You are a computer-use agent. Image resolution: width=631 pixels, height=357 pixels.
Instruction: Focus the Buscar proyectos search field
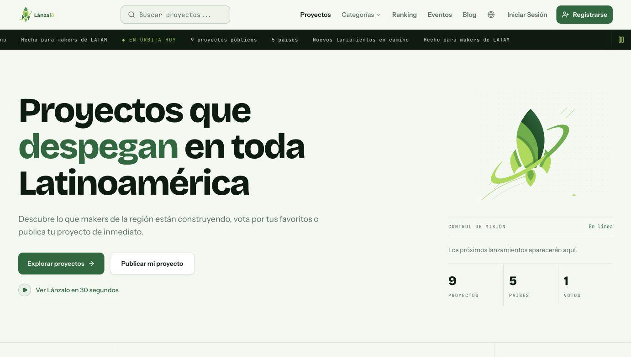pyautogui.click(x=175, y=15)
